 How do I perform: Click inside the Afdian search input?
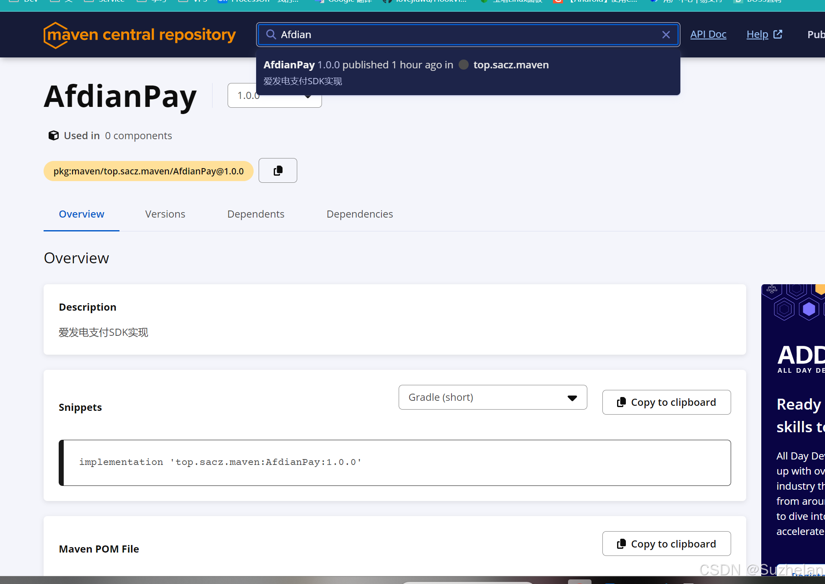coord(461,35)
